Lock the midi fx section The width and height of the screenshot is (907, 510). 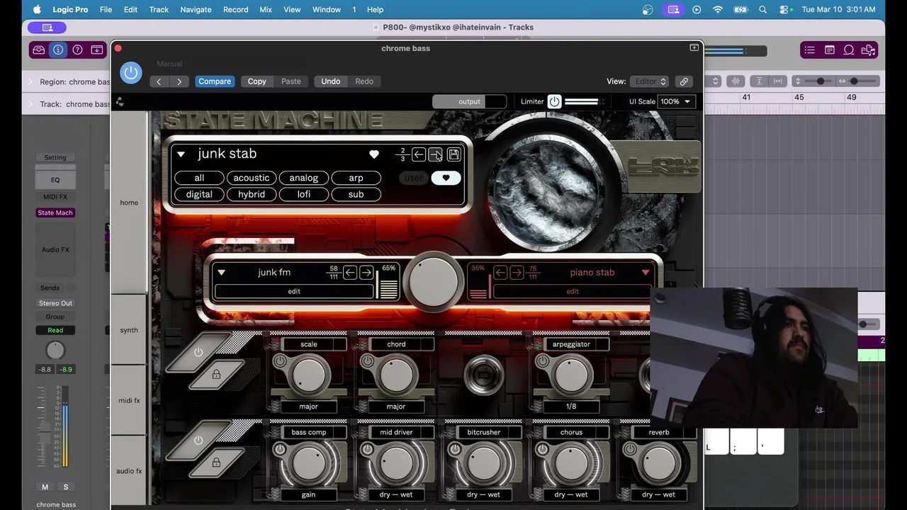tap(216, 373)
